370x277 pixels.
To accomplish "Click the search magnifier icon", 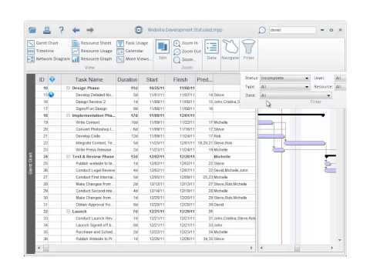I will (x=262, y=30).
